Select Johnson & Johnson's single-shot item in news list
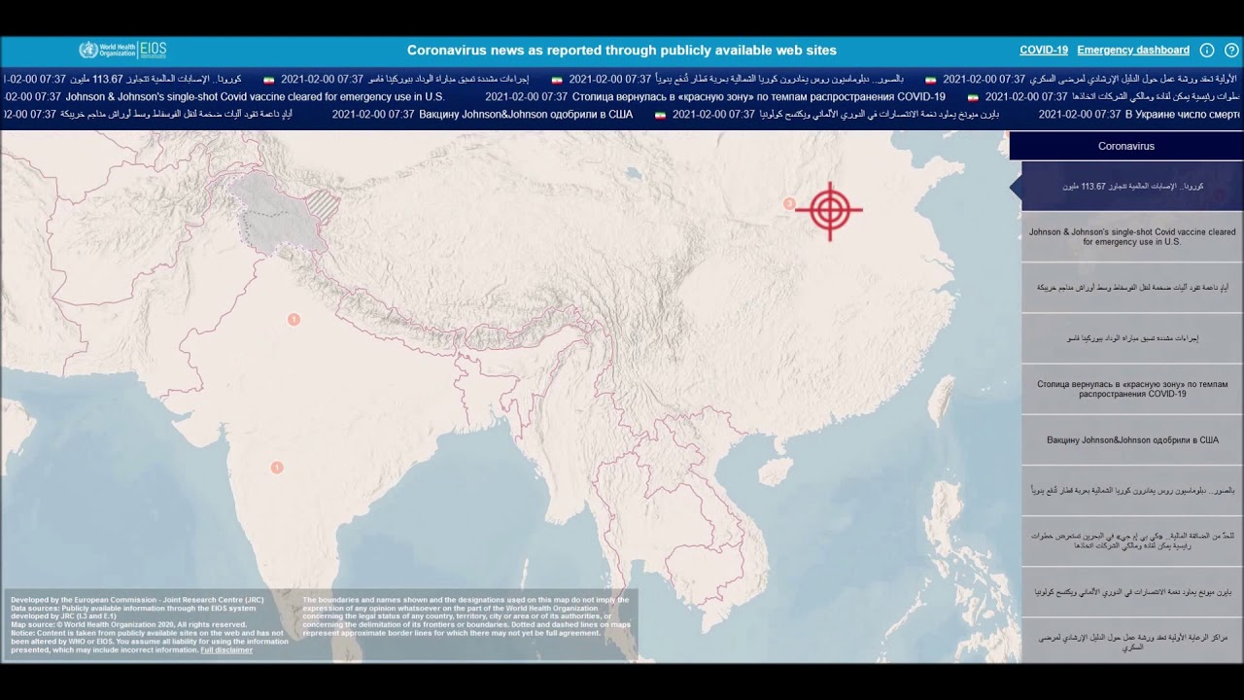The image size is (1244, 700). (1131, 236)
